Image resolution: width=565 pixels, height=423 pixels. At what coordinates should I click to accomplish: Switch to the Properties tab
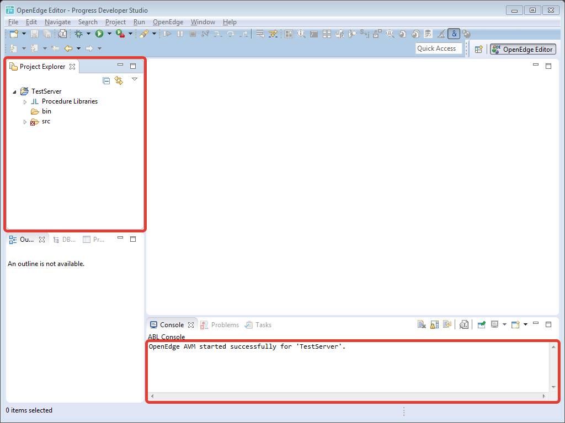pos(94,240)
